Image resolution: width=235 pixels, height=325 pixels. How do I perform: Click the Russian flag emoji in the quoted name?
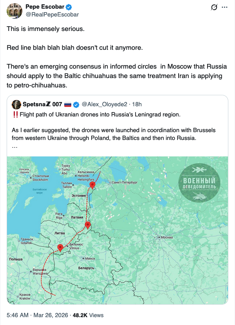coord(67,104)
